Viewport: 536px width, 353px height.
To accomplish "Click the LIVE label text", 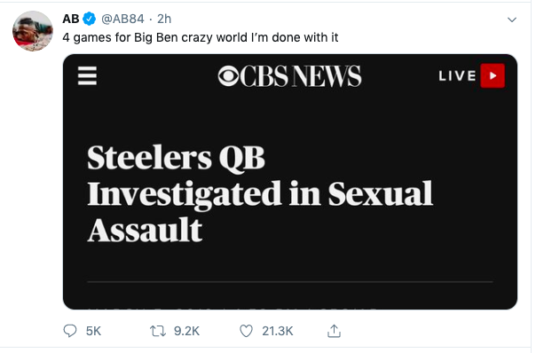I will point(457,76).
